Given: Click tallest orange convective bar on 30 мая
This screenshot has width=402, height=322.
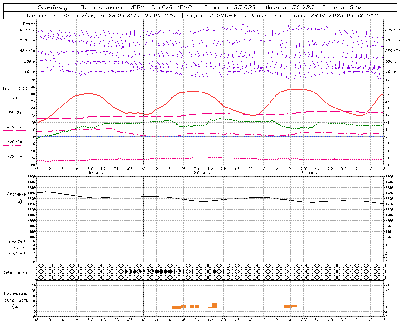Looking at the screenshot, I should point(215,306).
